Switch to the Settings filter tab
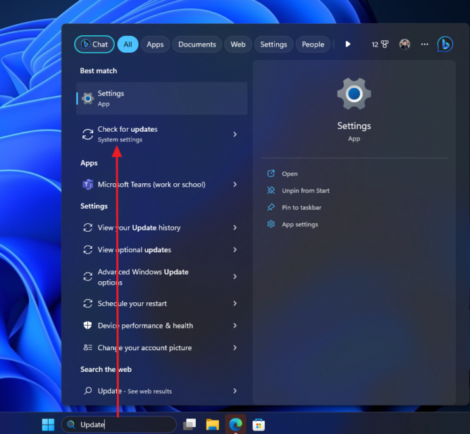Viewport: 470px width, 434px height. pyautogui.click(x=273, y=45)
